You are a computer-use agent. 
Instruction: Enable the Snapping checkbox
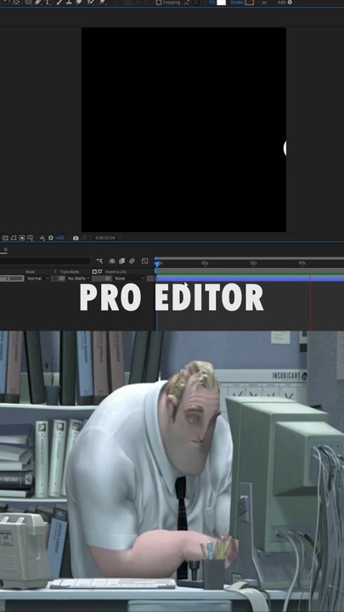[159, 3]
